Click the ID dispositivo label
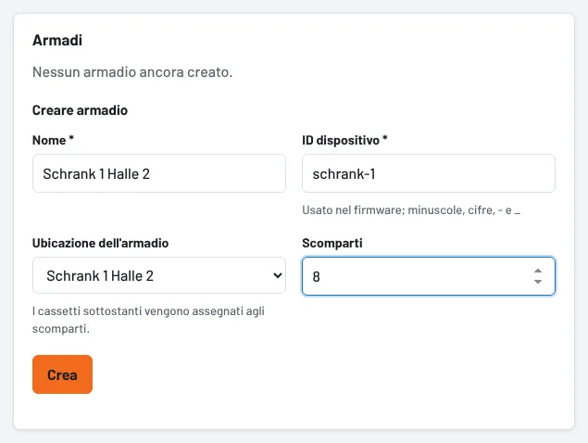The width and height of the screenshot is (588, 443). point(344,140)
